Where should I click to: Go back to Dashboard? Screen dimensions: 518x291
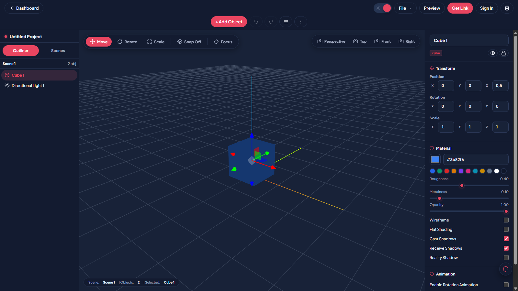[24, 8]
